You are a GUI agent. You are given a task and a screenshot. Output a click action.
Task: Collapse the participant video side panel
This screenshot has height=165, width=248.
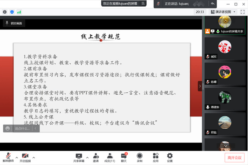click(200, 86)
